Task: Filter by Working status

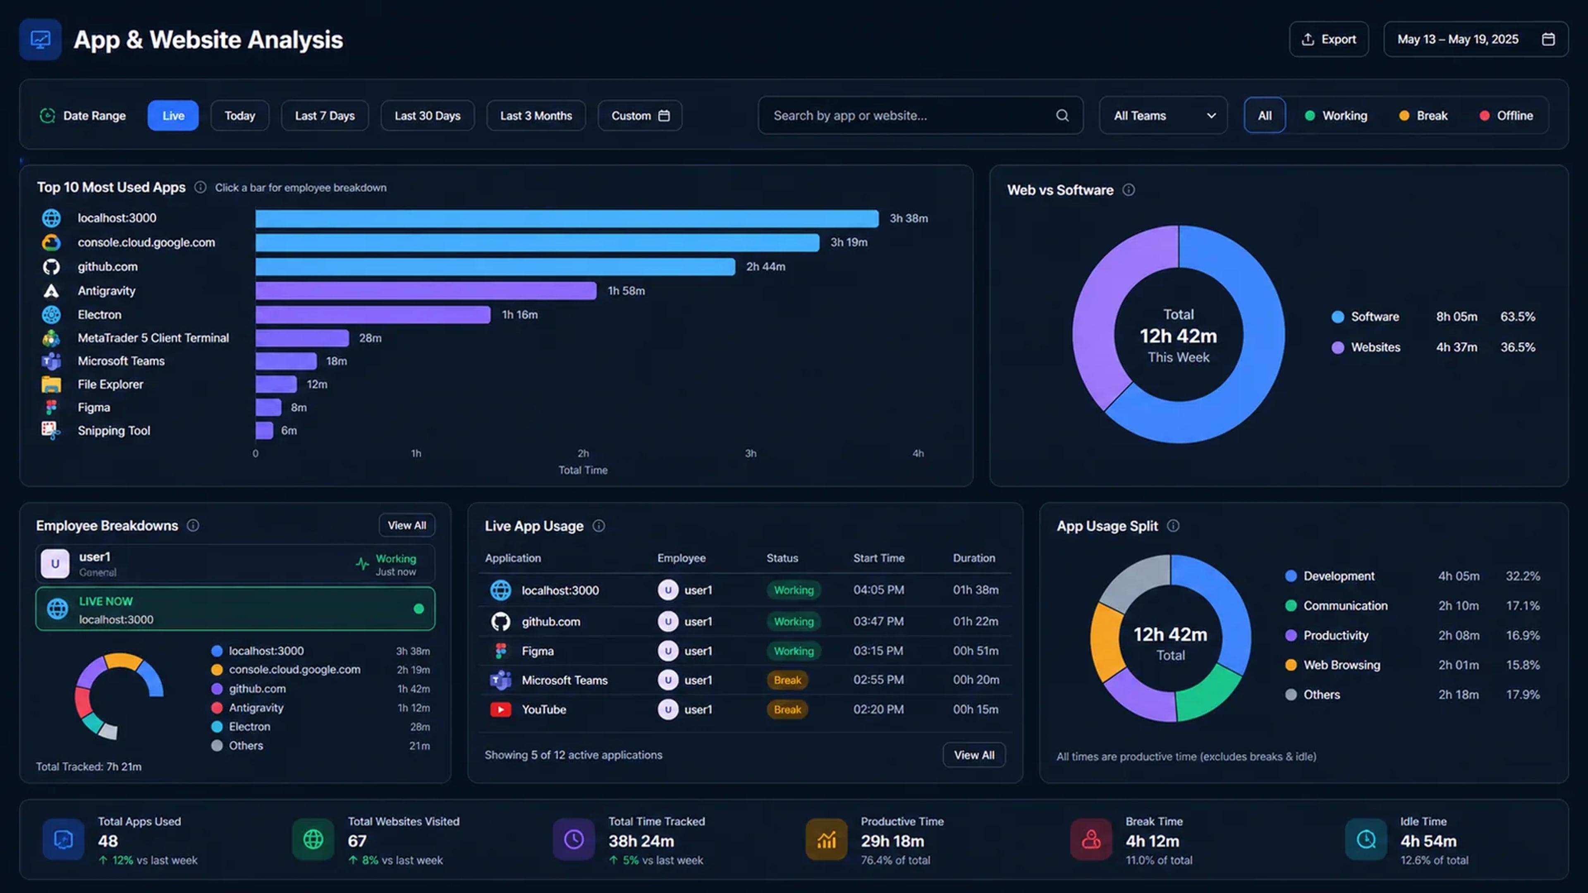Action: 1336,115
